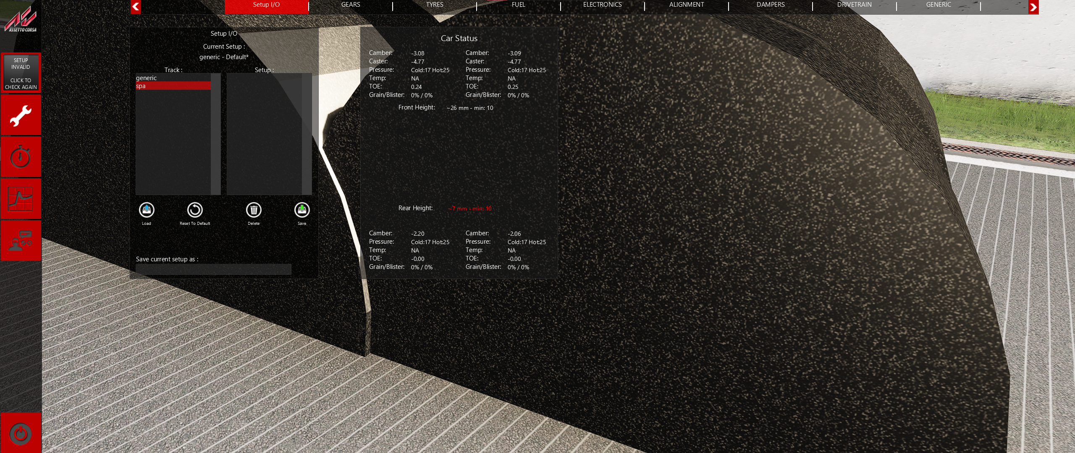Open the driver chat sidebar icon
The image size is (1075, 453).
21,240
